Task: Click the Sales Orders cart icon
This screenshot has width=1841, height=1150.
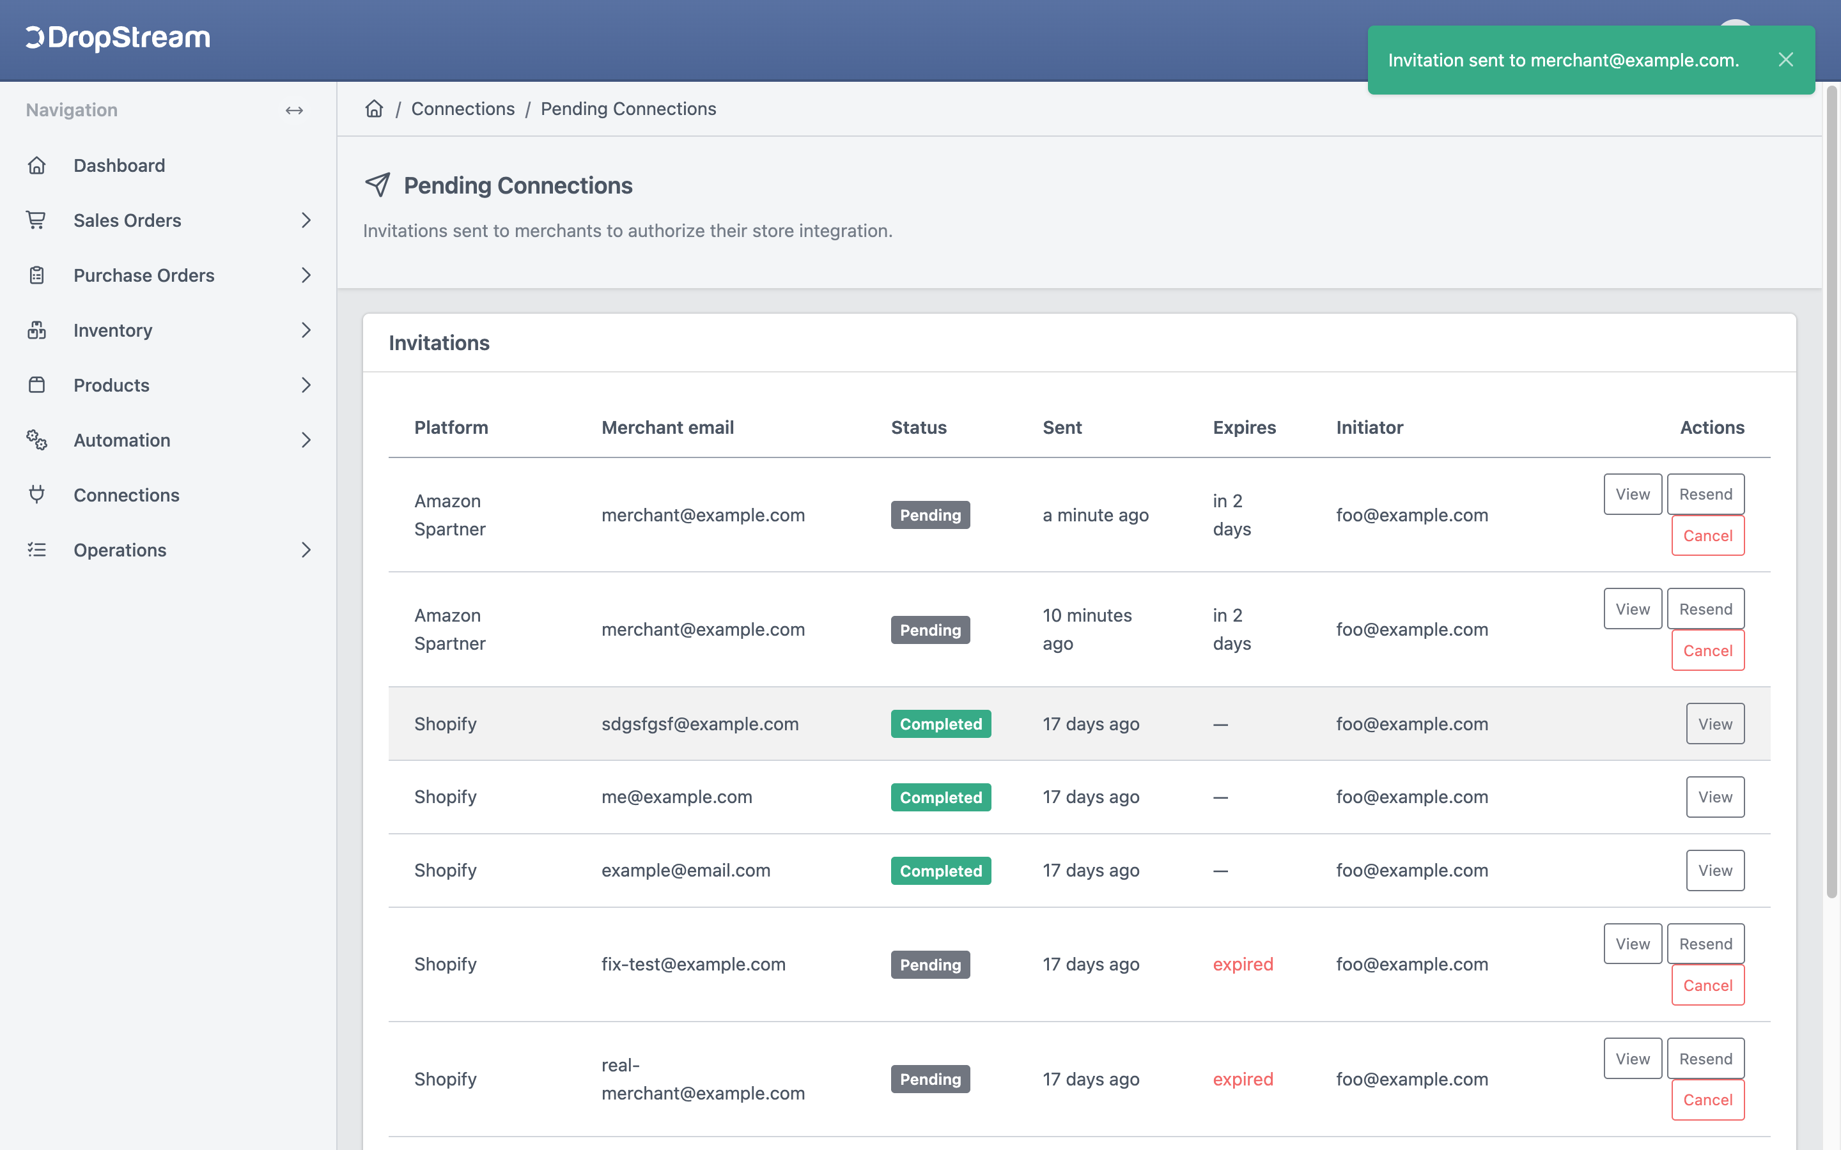Action: click(36, 220)
